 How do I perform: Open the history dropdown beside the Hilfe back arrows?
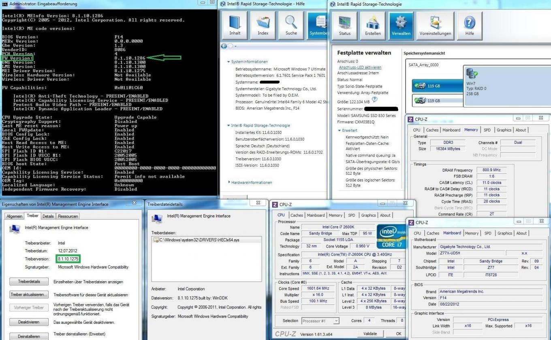click(235, 46)
